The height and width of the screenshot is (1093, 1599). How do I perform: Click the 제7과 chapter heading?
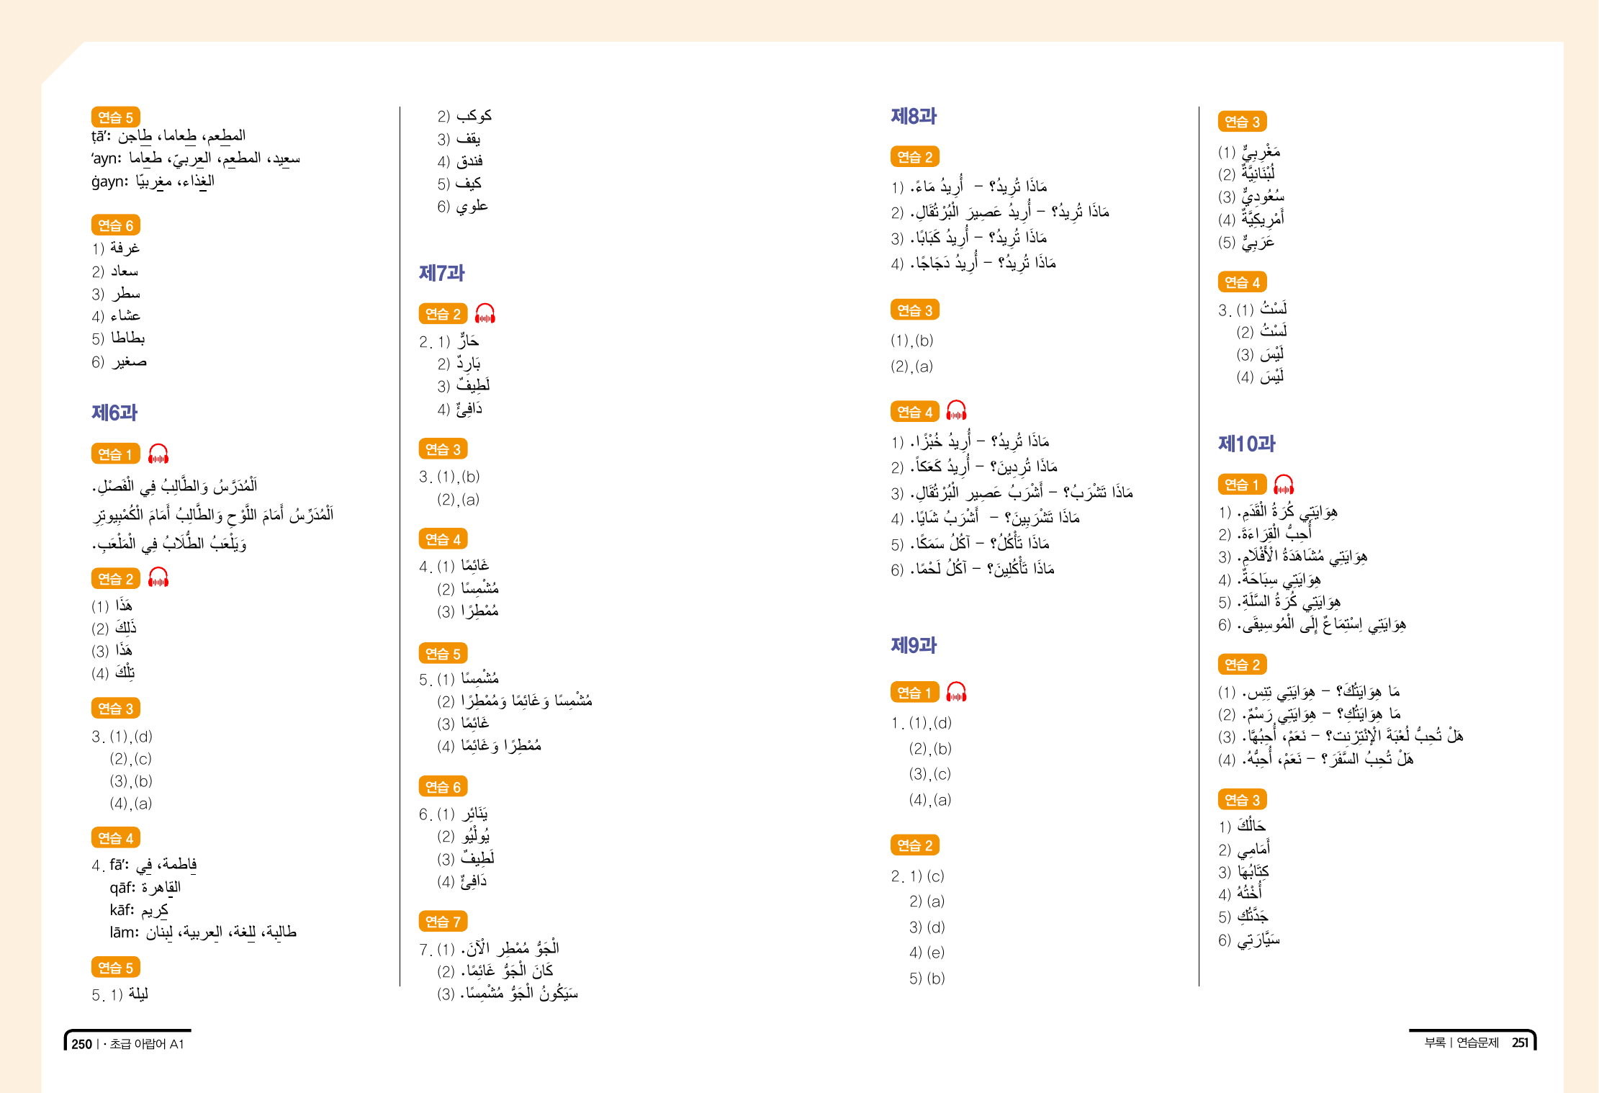coord(442,273)
